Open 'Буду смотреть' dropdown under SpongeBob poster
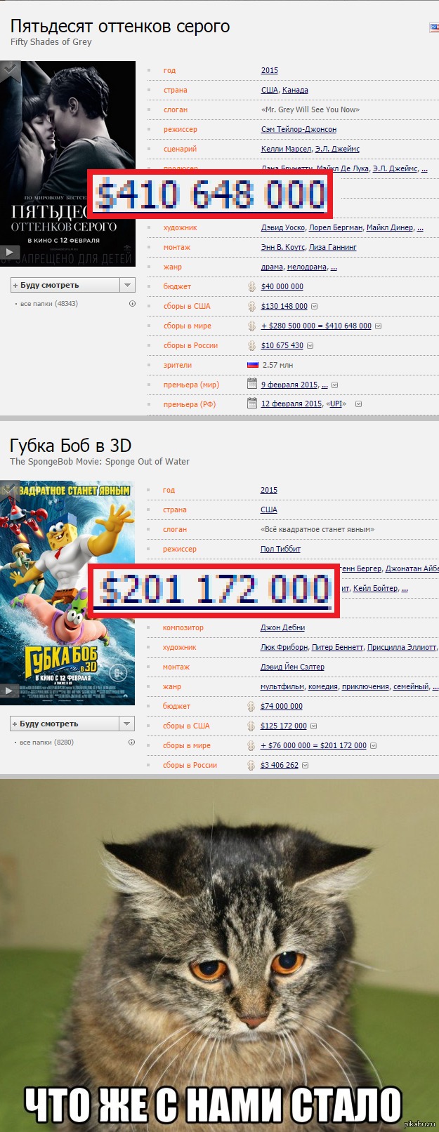 (x=127, y=724)
